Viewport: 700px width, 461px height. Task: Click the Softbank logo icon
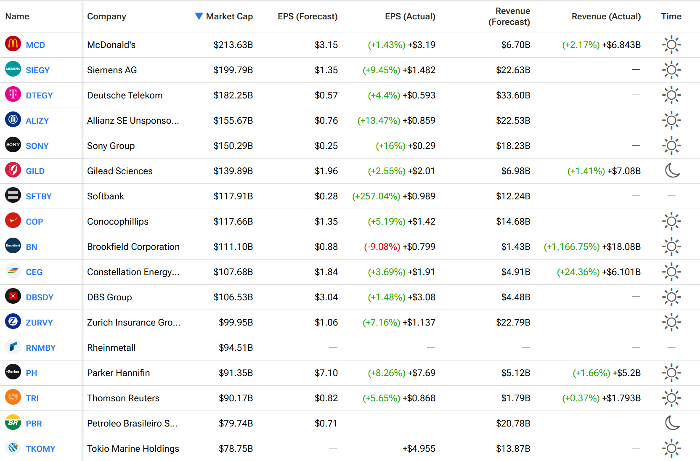[x=13, y=195]
